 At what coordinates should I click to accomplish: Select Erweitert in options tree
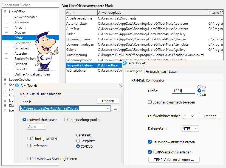[21, 64]
